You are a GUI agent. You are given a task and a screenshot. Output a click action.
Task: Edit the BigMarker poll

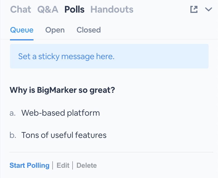(63, 165)
